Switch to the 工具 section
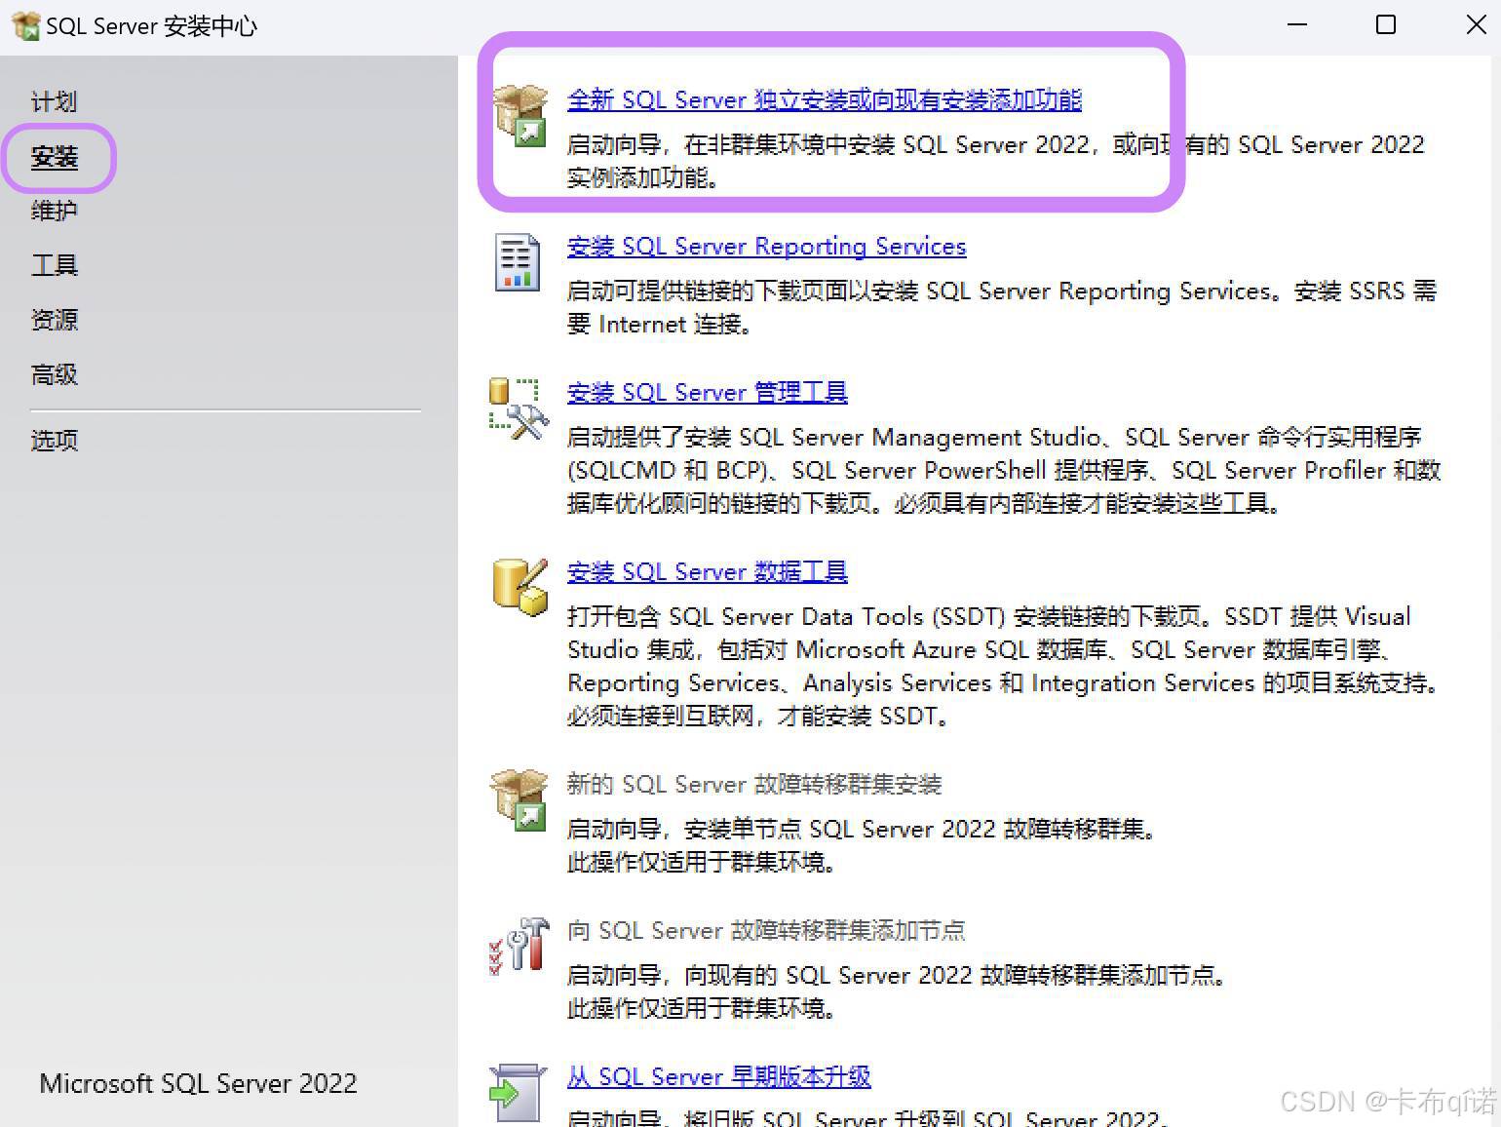1501x1127 pixels. point(54,265)
